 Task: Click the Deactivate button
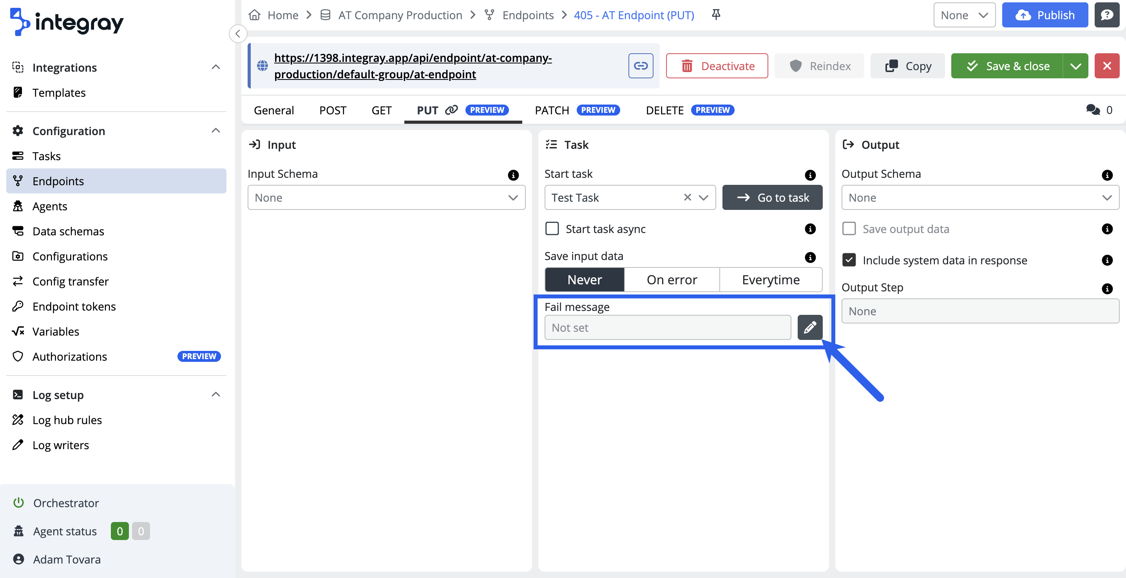717,66
